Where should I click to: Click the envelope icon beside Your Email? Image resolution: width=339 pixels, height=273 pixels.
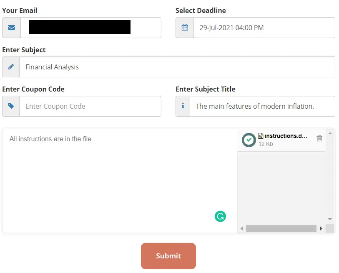[x=11, y=28]
